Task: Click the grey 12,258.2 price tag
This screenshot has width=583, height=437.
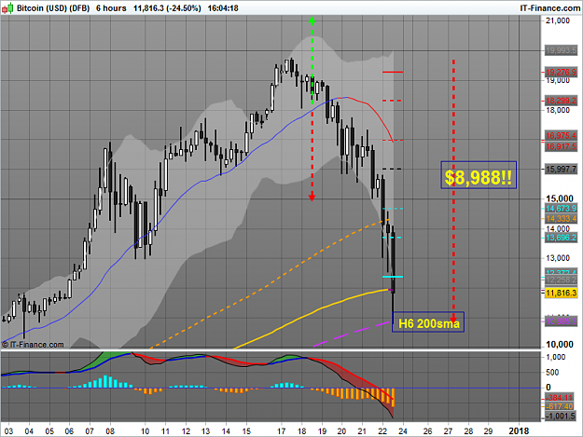Action: (561, 280)
